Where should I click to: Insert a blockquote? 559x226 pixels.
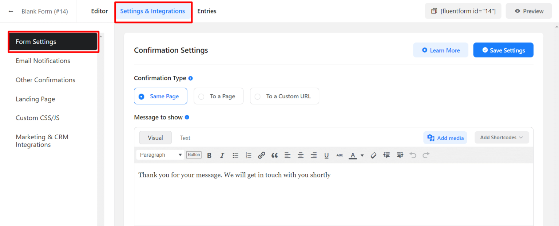pyautogui.click(x=275, y=155)
